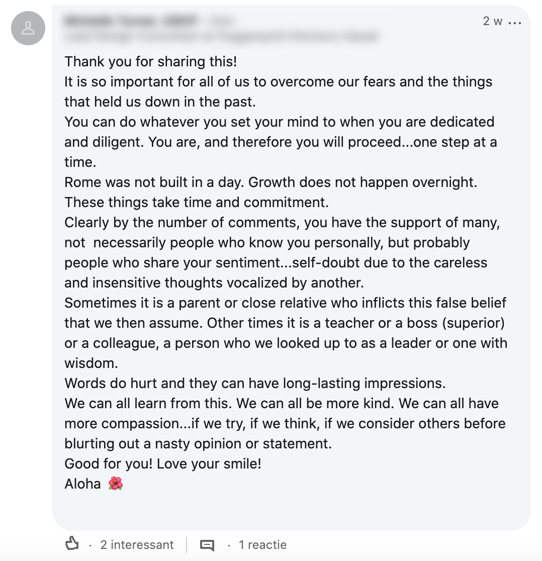Open the "2 interessant" reactions list

click(x=137, y=545)
